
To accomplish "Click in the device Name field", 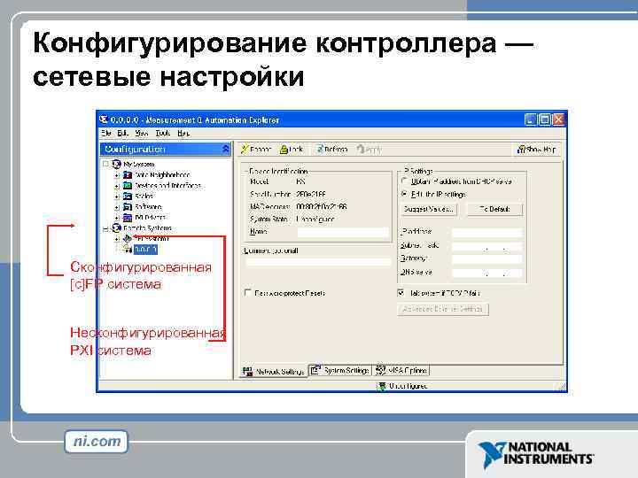I will click(343, 232).
